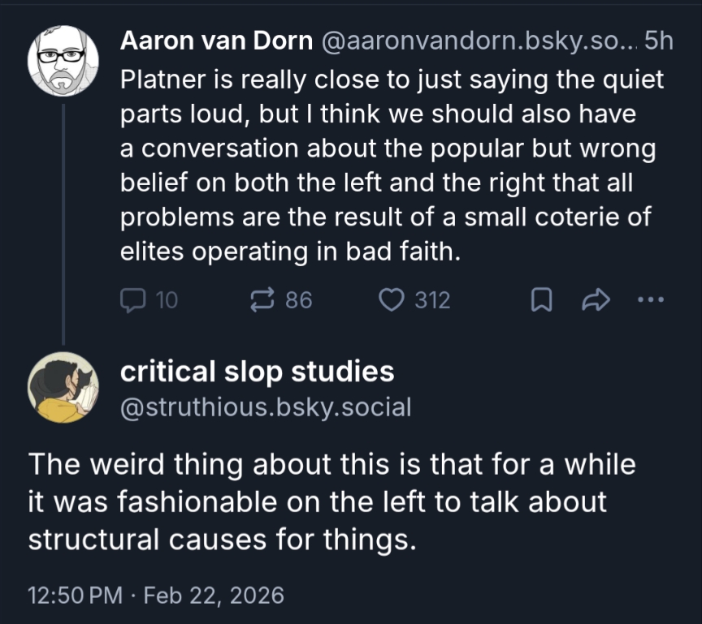The height and width of the screenshot is (624, 702).
Task: Click the @struthious.bsky.social handle
Action: 266,407
